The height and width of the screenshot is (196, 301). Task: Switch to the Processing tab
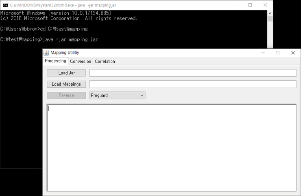[55, 61]
